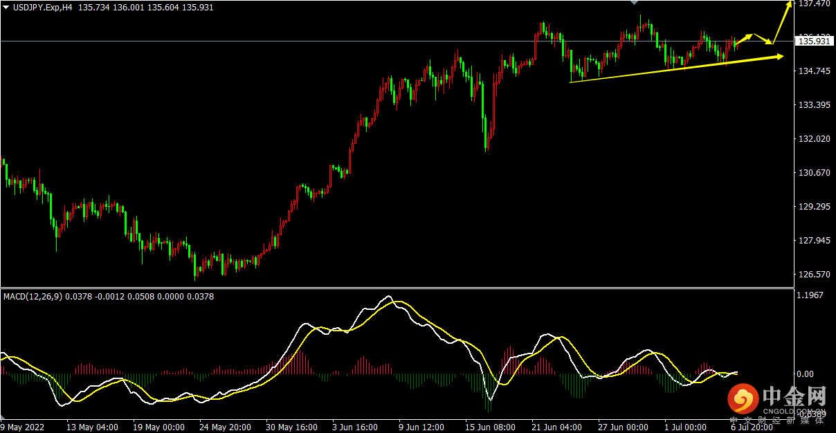
Task: Click the 137.470 price axis value
Action: click(814, 3)
